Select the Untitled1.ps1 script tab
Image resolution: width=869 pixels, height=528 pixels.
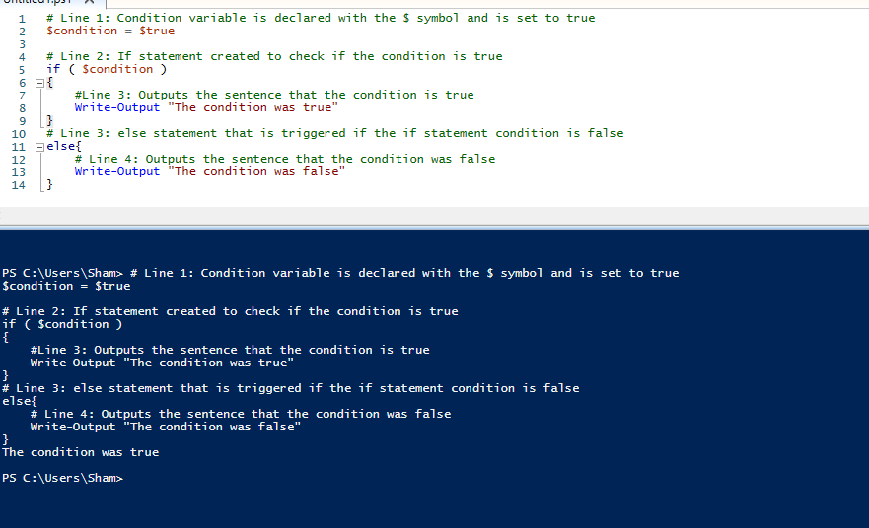point(37,2)
